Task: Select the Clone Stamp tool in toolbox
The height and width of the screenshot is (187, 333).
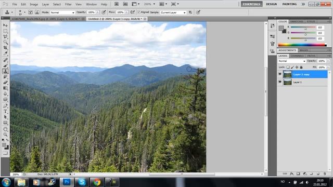Action: click(5, 71)
